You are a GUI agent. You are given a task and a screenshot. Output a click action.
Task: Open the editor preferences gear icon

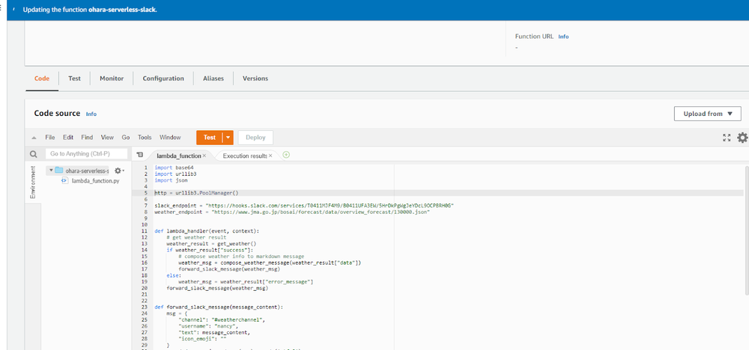point(742,138)
